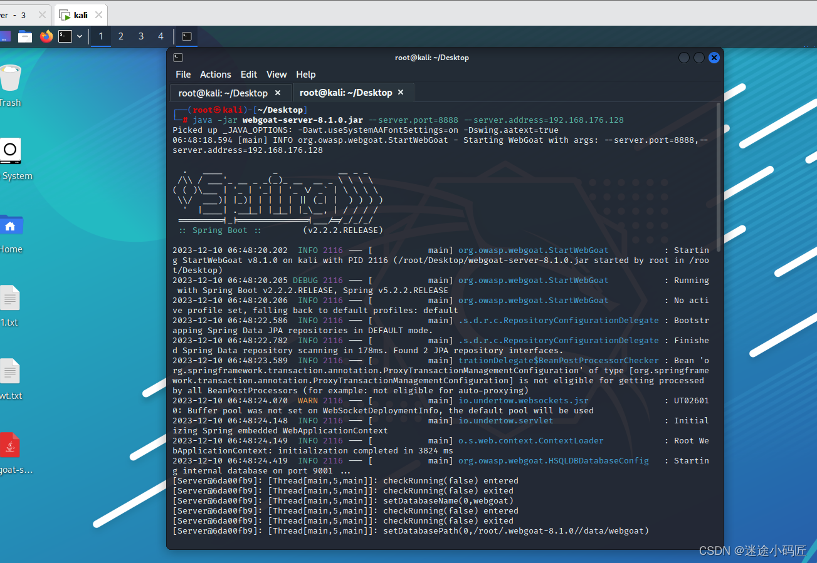Open the Help menu

[306, 75]
